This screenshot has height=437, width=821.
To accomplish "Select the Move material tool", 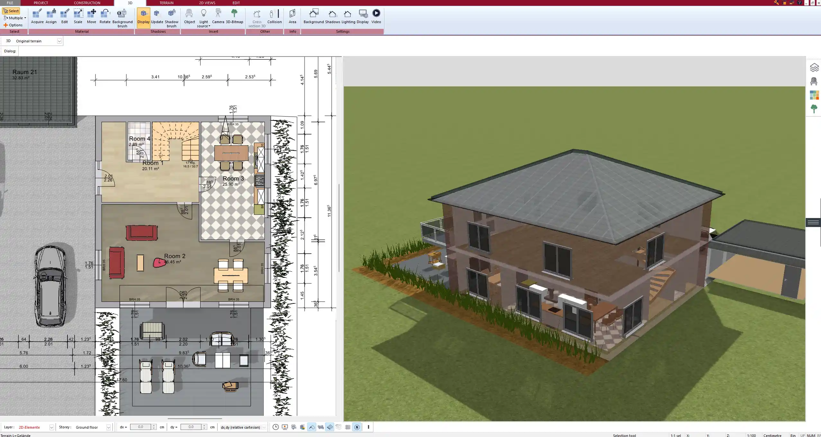I will click(x=92, y=17).
